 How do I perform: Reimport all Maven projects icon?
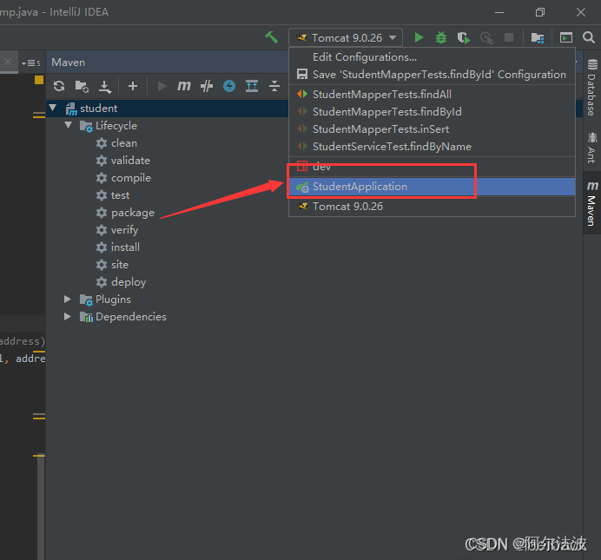click(59, 86)
